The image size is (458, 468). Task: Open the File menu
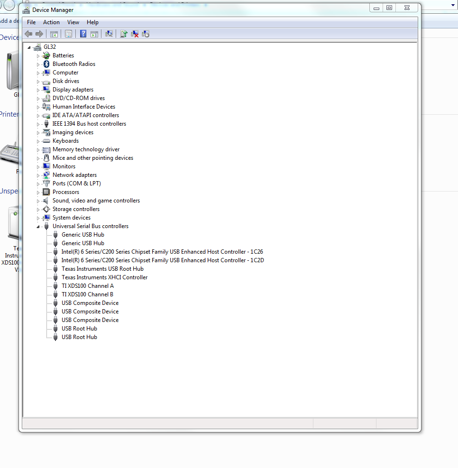tap(31, 22)
